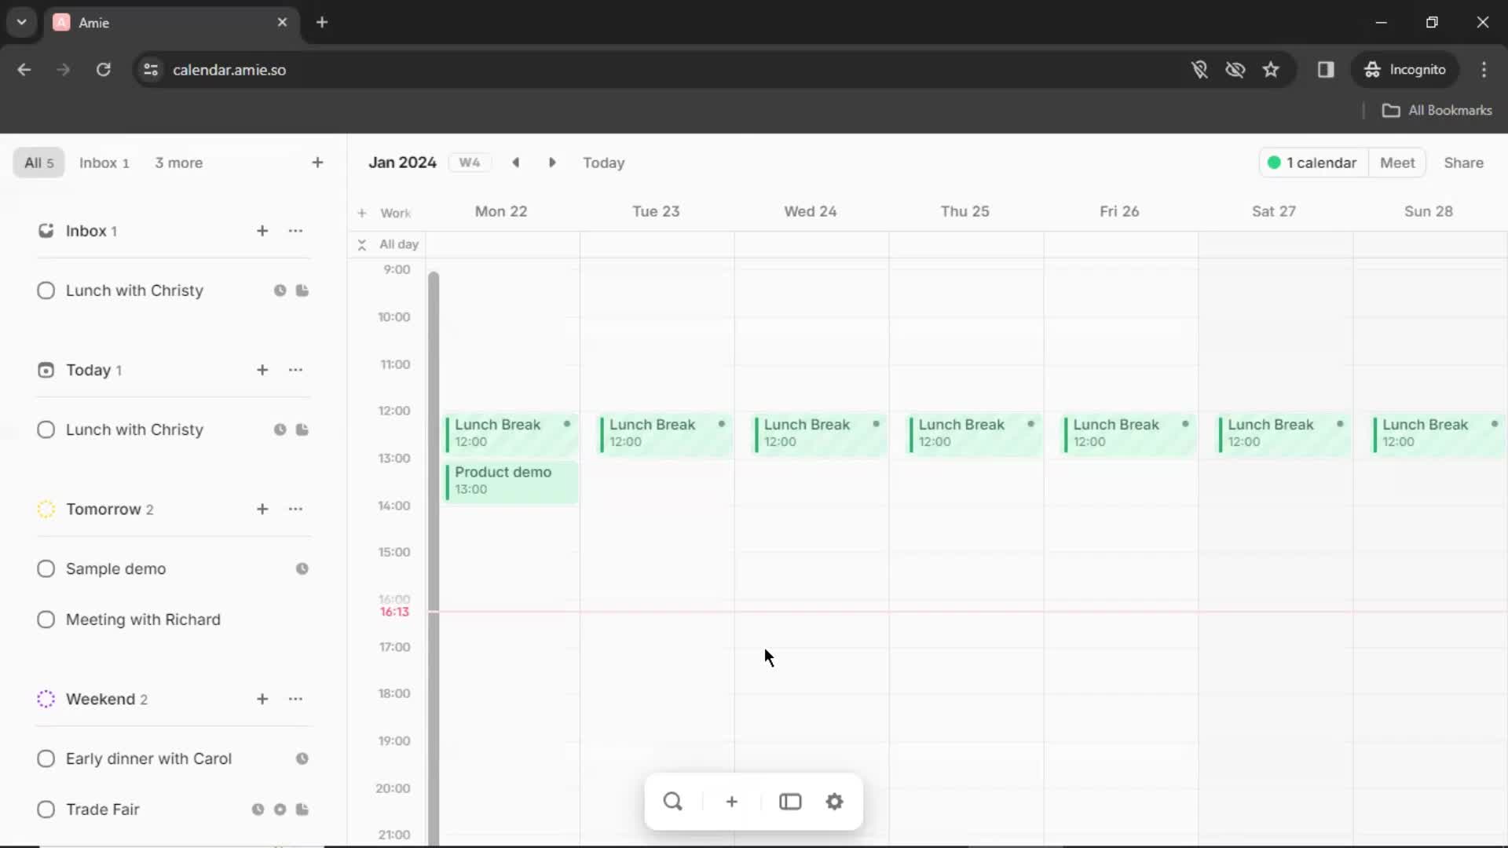Click the settings gear icon in bottom toolbar
Viewport: 1508px width, 848px height.
click(835, 800)
